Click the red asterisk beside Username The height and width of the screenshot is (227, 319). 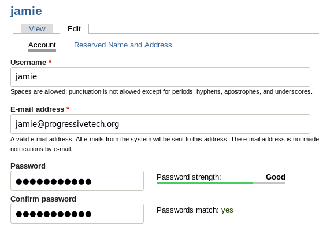coord(50,61)
